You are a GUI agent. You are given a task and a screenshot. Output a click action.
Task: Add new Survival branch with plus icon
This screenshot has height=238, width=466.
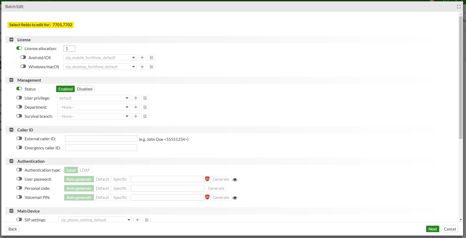(136, 116)
